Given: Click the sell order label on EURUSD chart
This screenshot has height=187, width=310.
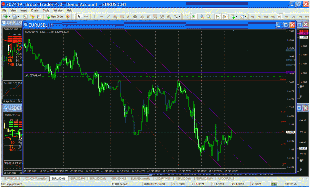Looking at the screenshot, I should click(x=33, y=75).
